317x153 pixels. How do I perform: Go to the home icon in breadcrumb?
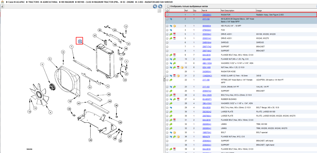pyautogui.click(x=2, y=2)
